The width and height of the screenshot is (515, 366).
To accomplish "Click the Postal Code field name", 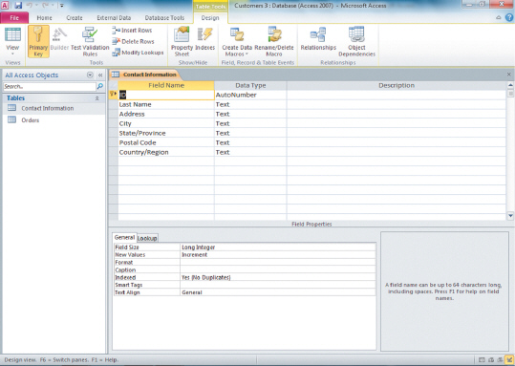I will 166,142.
